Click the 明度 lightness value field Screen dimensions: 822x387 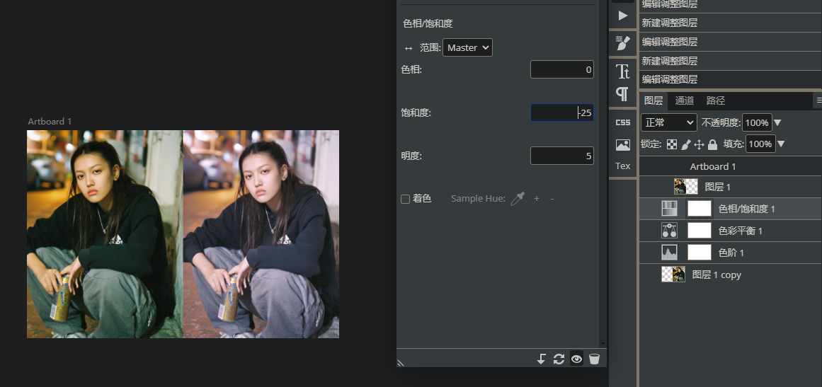coord(562,156)
